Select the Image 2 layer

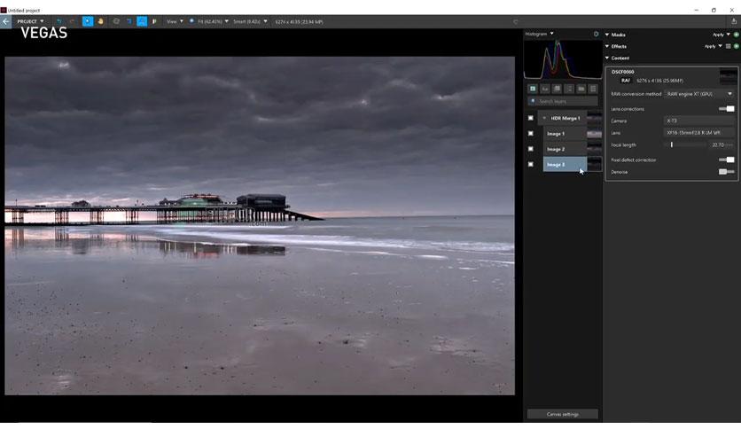click(565, 149)
